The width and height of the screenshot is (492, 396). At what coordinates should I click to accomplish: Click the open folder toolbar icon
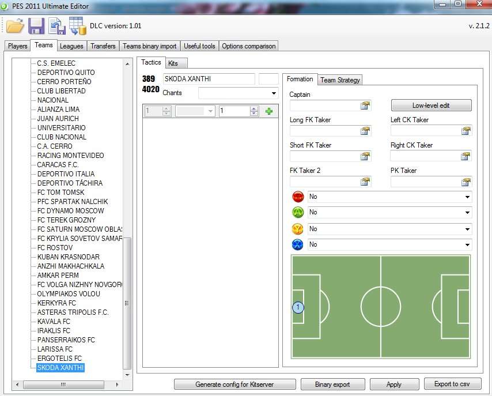15,26
